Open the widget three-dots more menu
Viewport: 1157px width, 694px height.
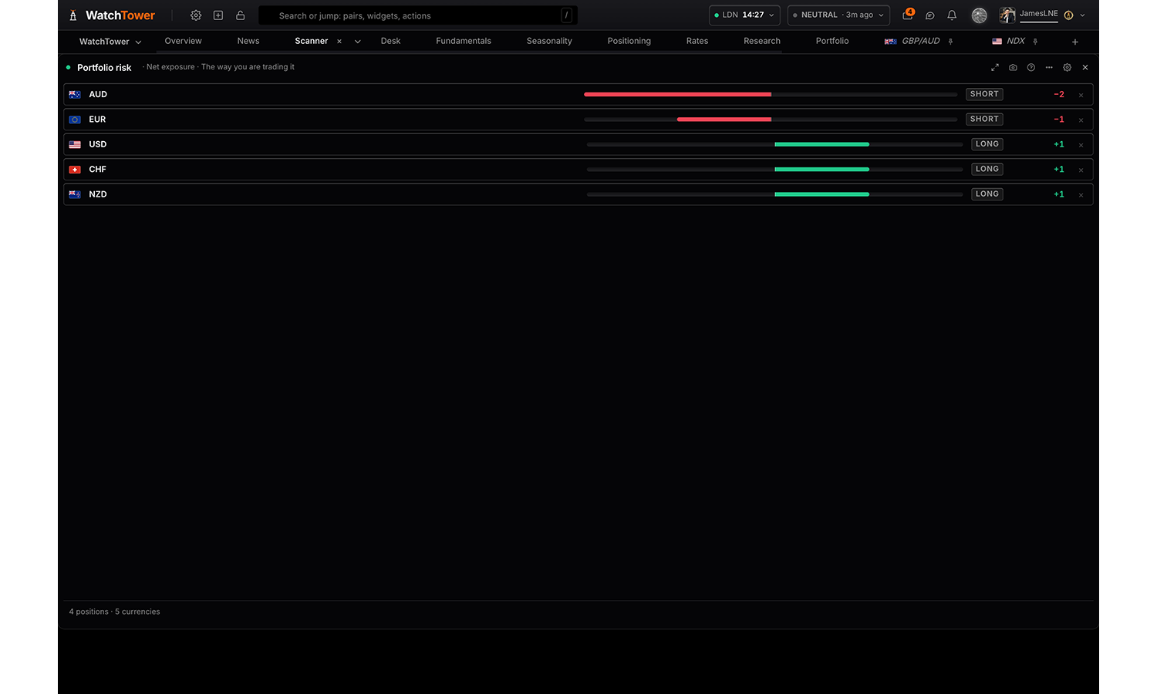[x=1049, y=67]
